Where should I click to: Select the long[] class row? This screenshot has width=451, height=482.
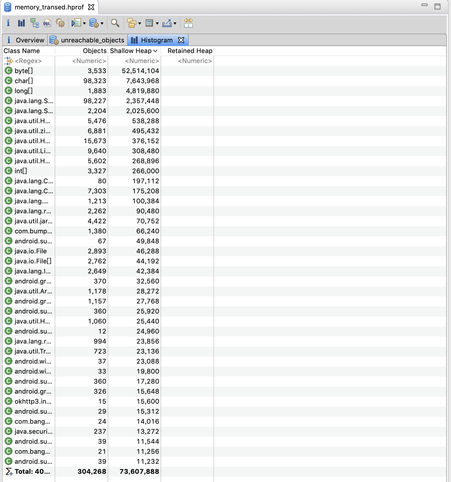click(224, 91)
